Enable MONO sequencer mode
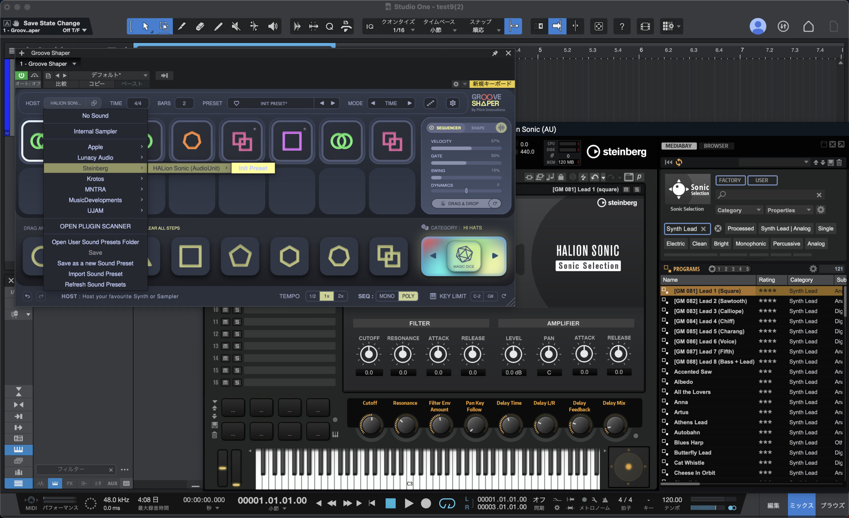 tap(387, 296)
